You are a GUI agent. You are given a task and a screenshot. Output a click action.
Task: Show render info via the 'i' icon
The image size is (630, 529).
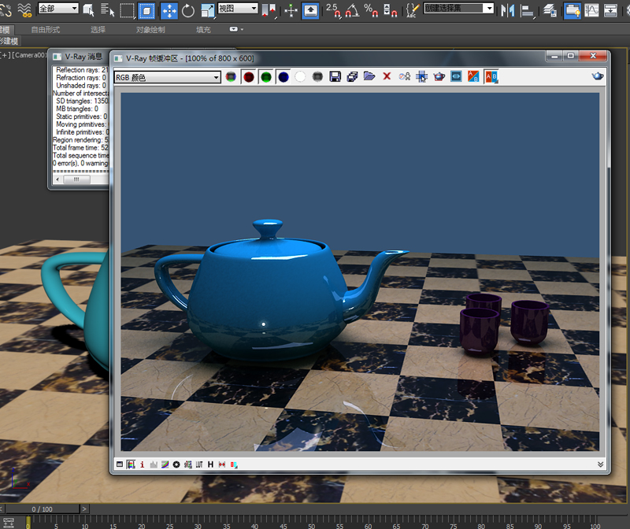[142, 464]
